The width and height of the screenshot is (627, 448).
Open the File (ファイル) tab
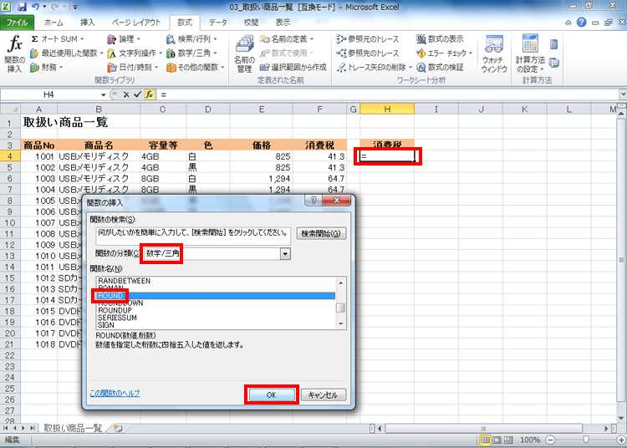[17, 23]
